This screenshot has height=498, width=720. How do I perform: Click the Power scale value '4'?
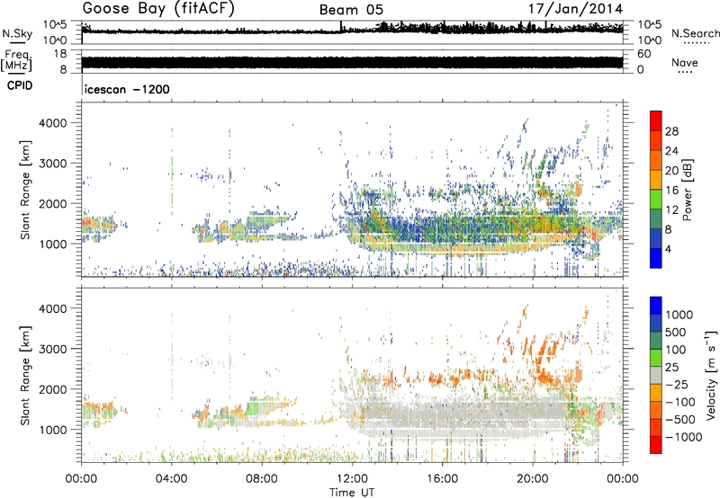coord(668,249)
